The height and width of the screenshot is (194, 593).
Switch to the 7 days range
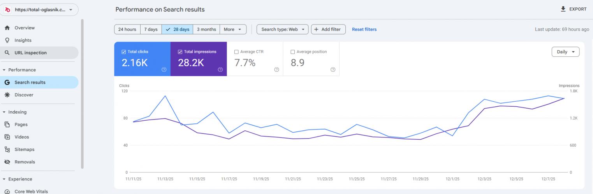coord(151,29)
